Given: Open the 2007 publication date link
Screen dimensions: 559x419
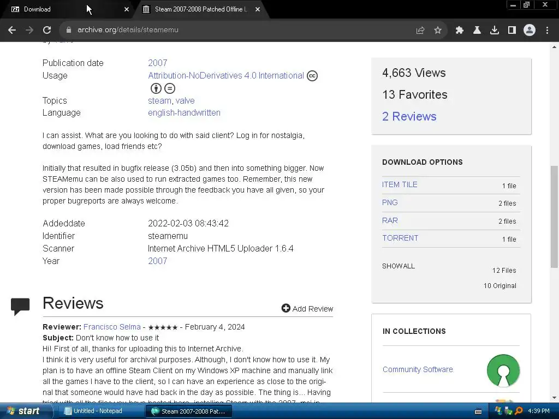Looking at the screenshot, I should (158, 63).
